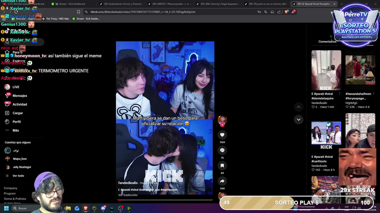Seek using the video progress bar

coord(165,200)
